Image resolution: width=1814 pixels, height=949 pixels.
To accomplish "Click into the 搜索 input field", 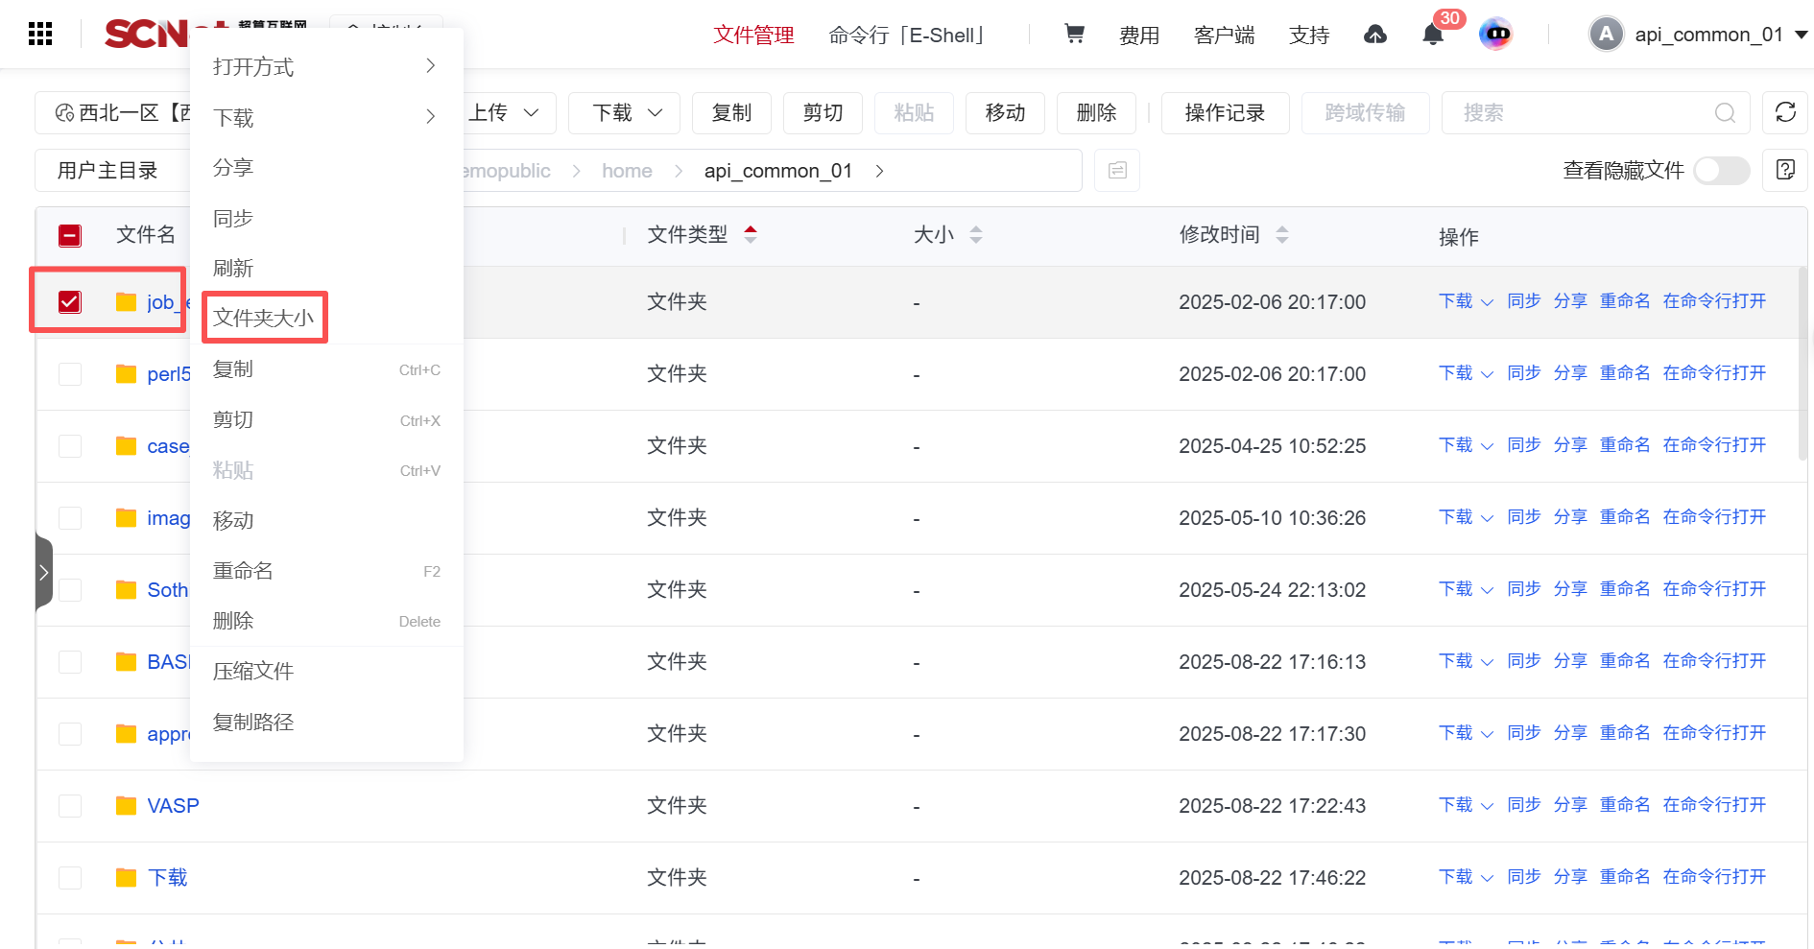I will [1584, 113].
